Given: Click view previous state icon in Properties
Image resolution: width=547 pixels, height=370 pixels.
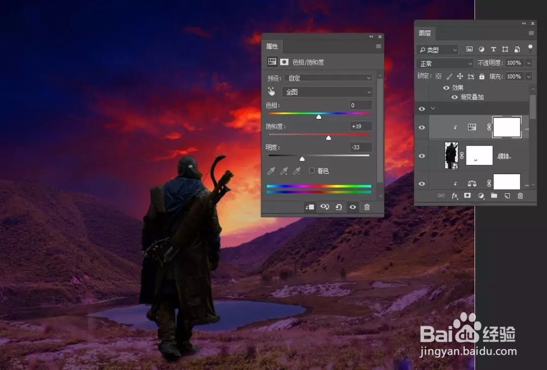Looking at the screenshot, I should point(325,207).
